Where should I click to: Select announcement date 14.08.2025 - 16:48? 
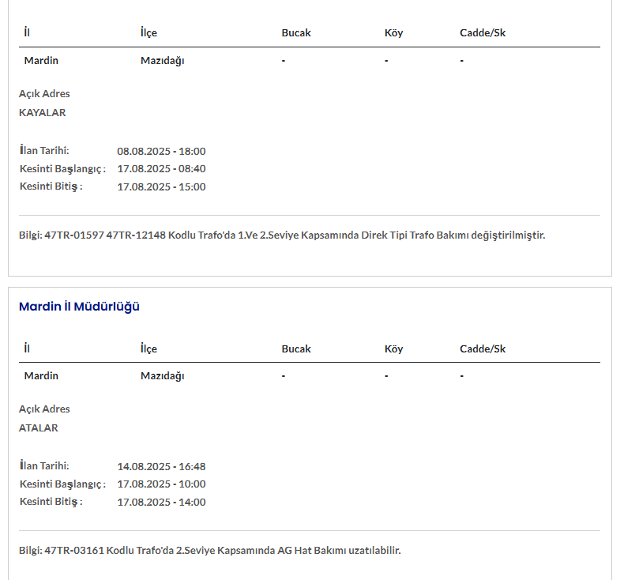[x=161, y=466]
